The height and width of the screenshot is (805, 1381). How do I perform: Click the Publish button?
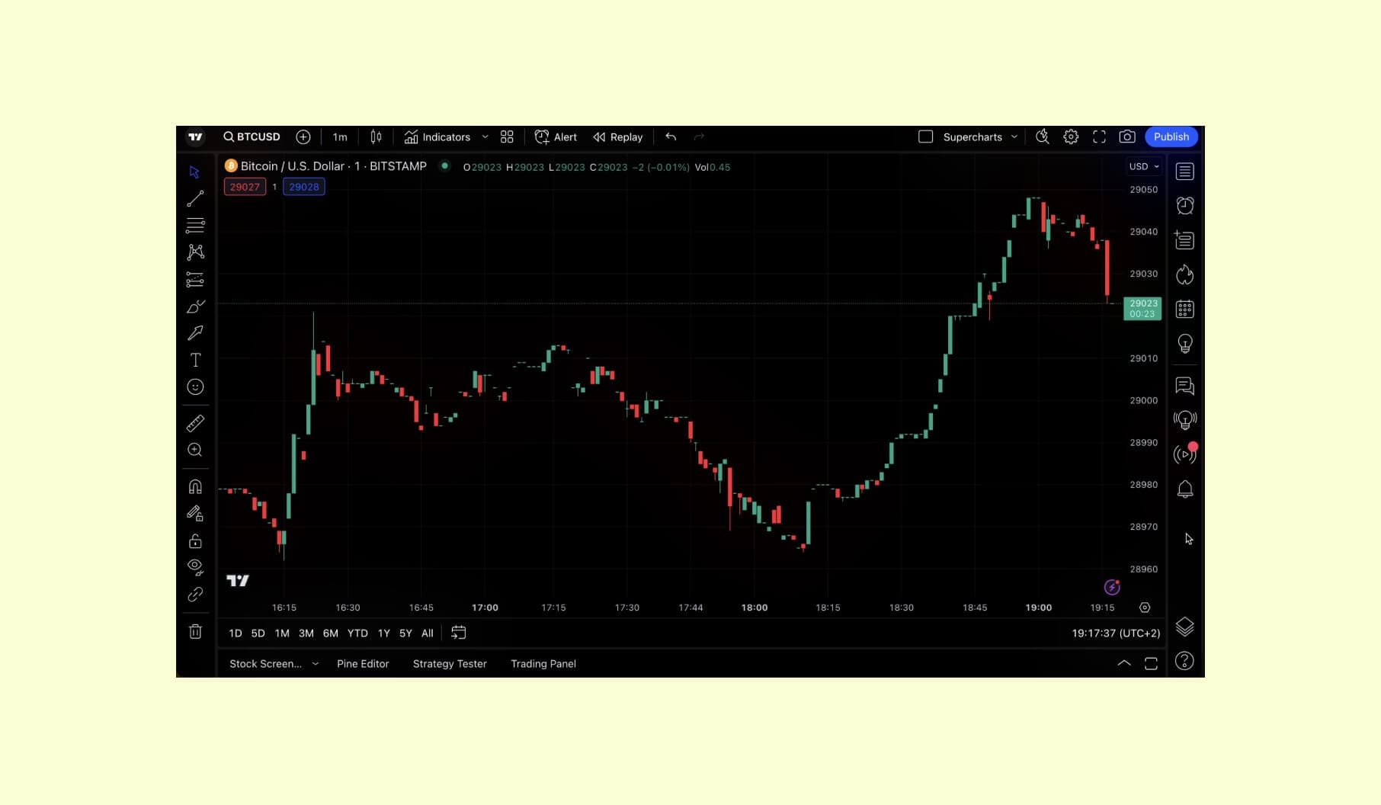1171,136
